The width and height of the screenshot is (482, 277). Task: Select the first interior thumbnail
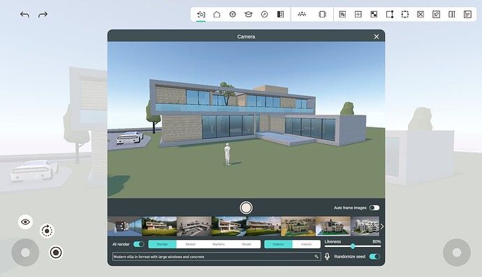point(124,226)
